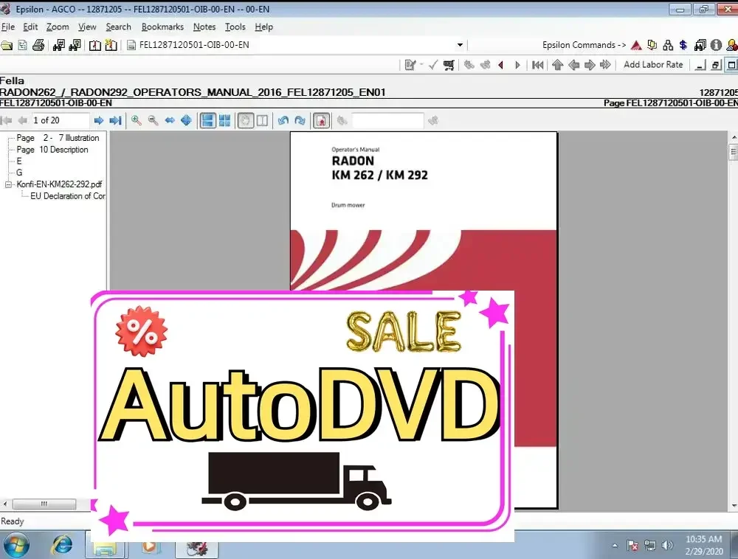Click the red AGCO triangle command icon
Viewport: 738px width, 559px height.
click(x=636, y=45)
